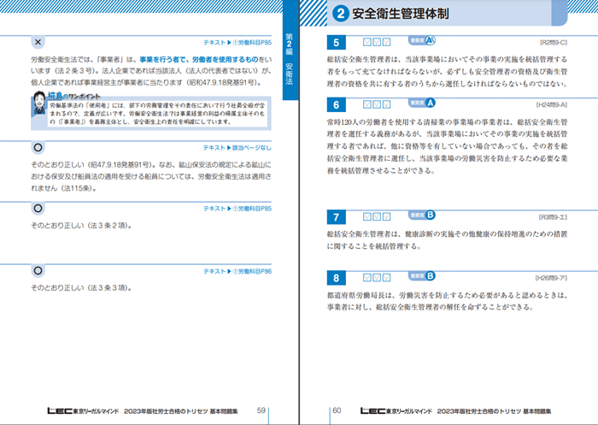Click page number 59
Image resolution: width=598 pixels, height=425 pixels.
tap(261, 410)
